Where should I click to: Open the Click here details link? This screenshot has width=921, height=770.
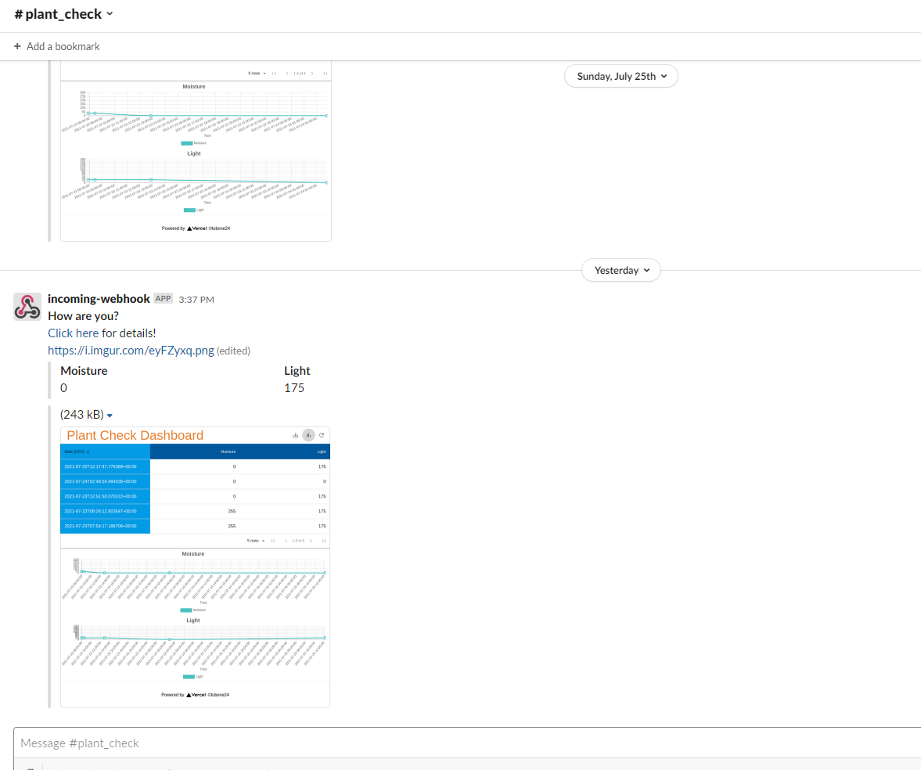[x=74, y=333]
